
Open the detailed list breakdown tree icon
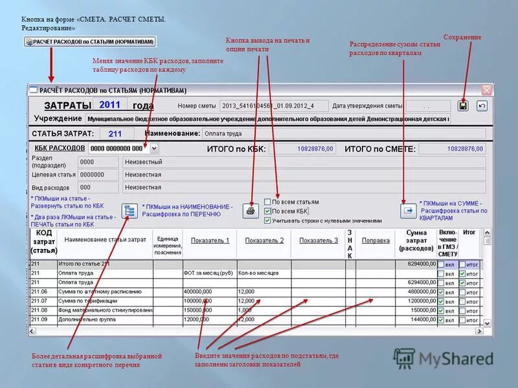click(129, 211)
